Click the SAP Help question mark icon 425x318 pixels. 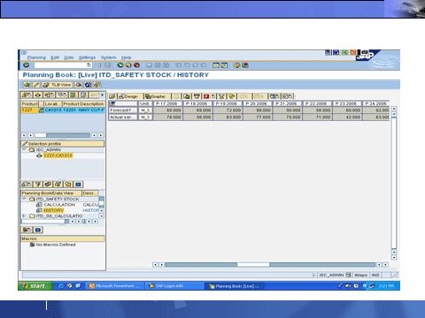tap(236, 65)
